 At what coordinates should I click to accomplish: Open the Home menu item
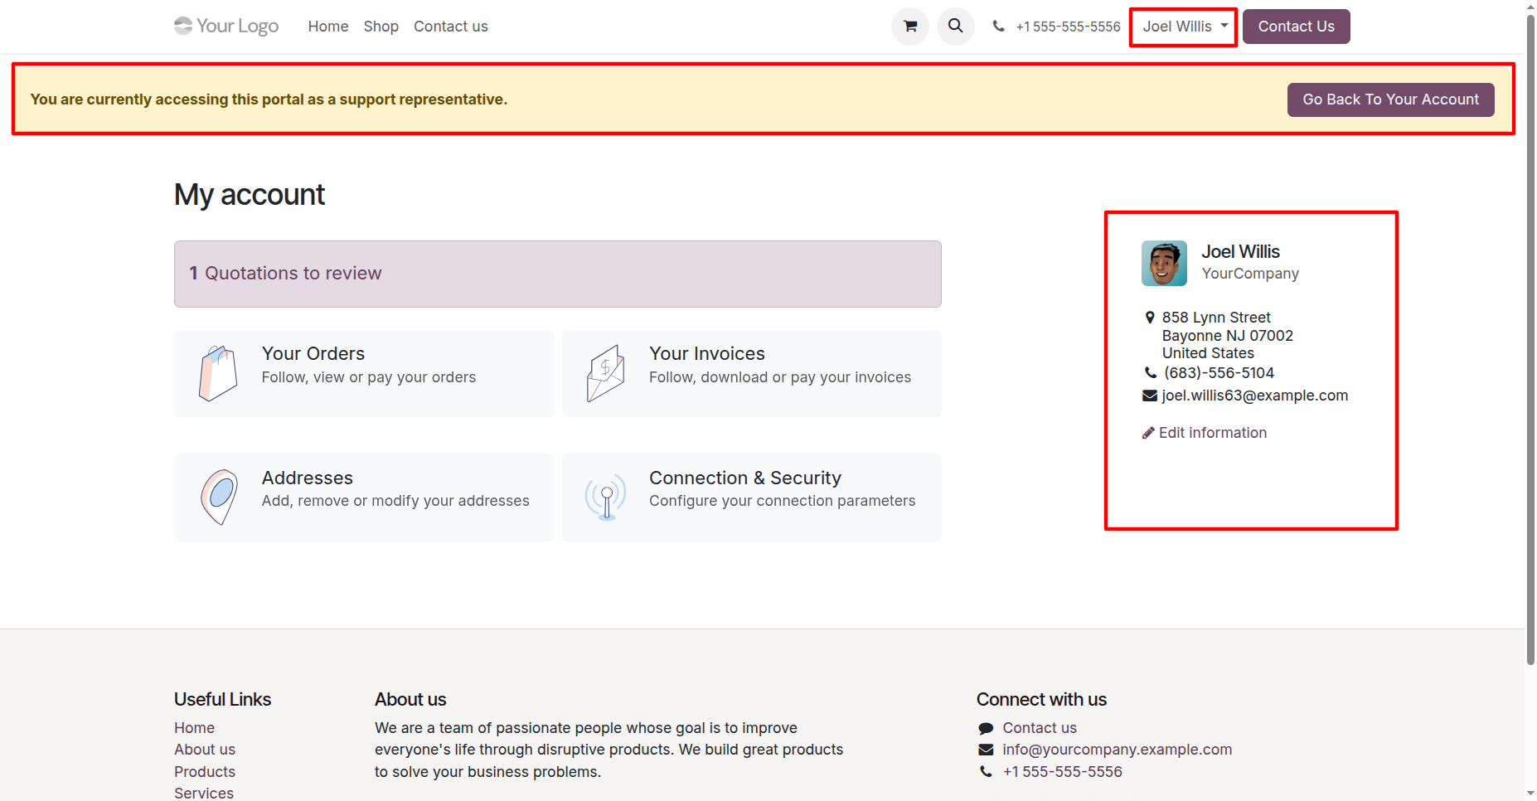coord(328,27)
